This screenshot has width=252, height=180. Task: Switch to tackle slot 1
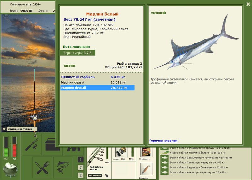81,160
